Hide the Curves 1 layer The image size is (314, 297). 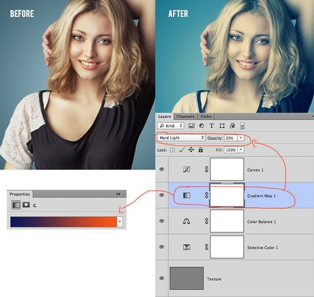[162, 169]
